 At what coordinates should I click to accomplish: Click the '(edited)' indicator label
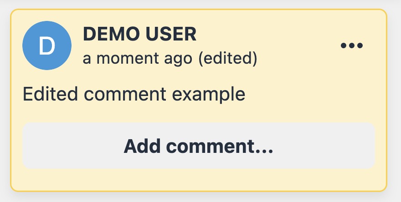[228, 58]
